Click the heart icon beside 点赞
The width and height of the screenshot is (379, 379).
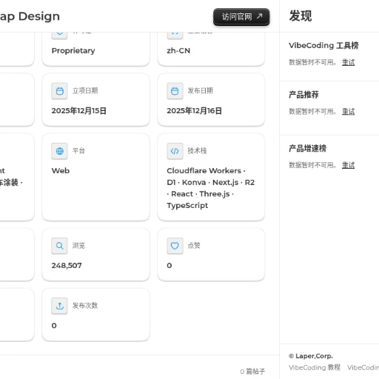tap(175, 246)
